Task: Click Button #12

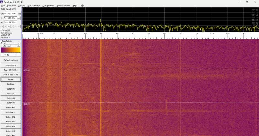Action: [11, 117]
